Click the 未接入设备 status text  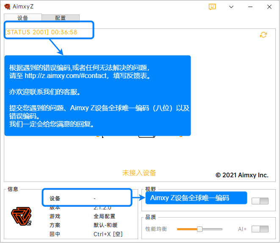pyautogui.click(x=139, y=173)
